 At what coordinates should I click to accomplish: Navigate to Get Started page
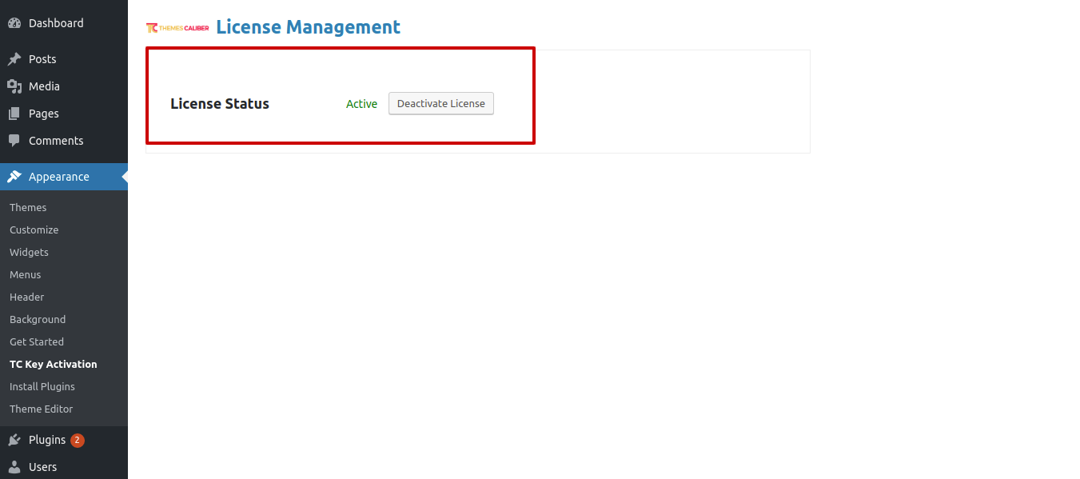[37, 341]
